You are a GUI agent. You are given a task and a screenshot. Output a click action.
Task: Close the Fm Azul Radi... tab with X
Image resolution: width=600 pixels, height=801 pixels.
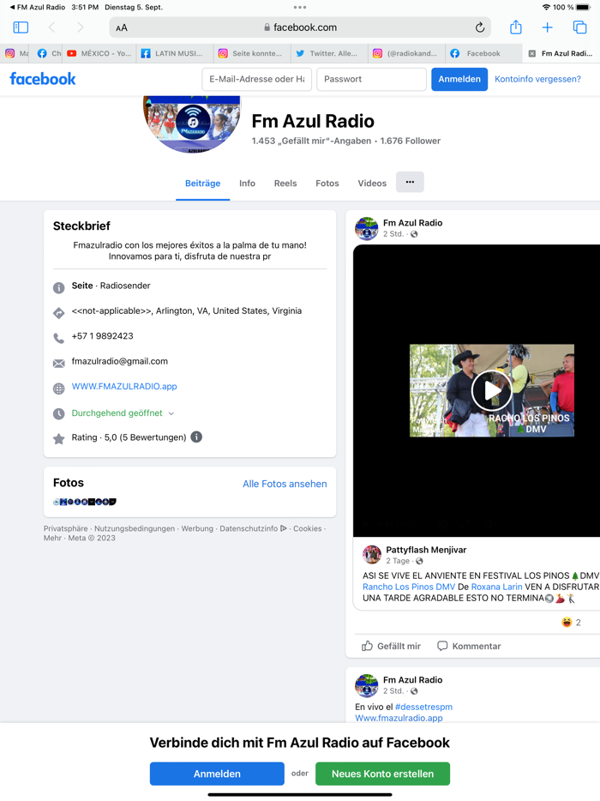point(532,53)
